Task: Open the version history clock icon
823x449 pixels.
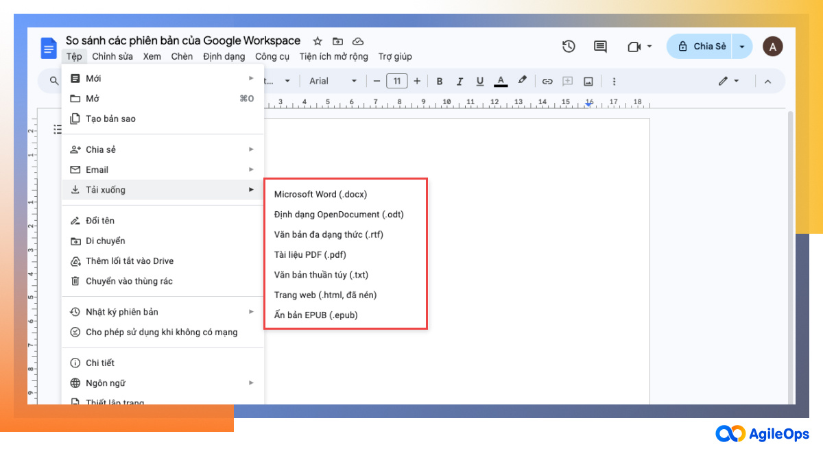Action: (569, 46)
